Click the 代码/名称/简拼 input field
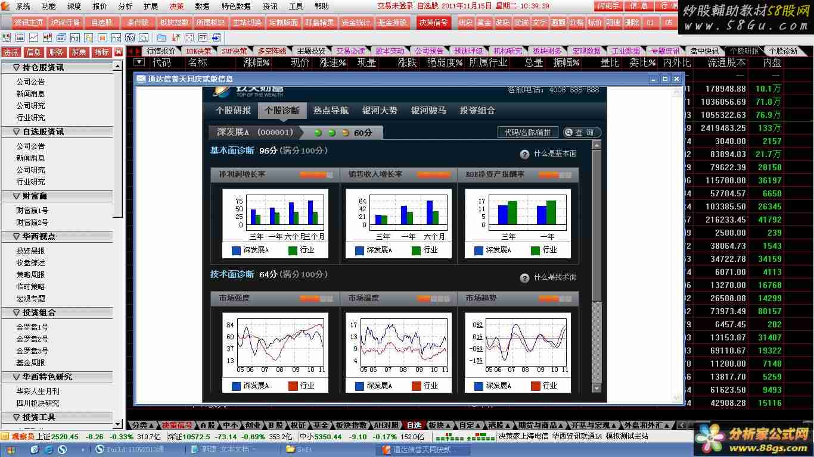The height and width of the screenshot is (457, 814). point(527,132)
